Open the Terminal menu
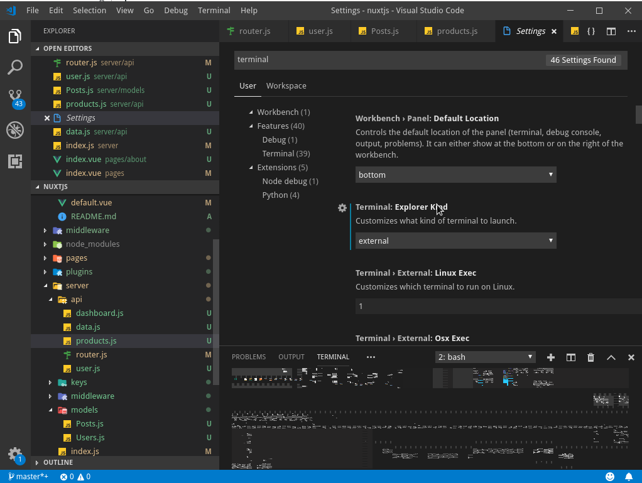Viewport: 642px width, 483px height. [x=214, y=11]
